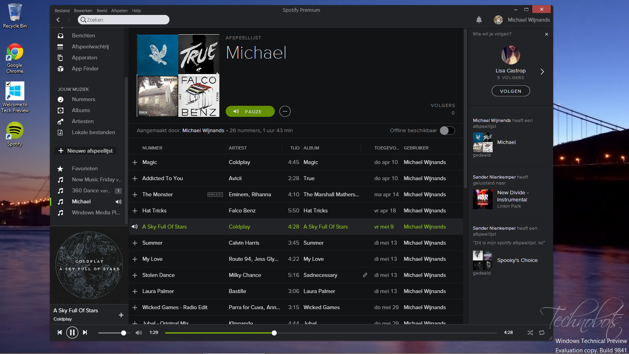Viewport: 629px width, 354px height.
Task: Sort by GEBRUIKER column header
Action: (416, 148)
